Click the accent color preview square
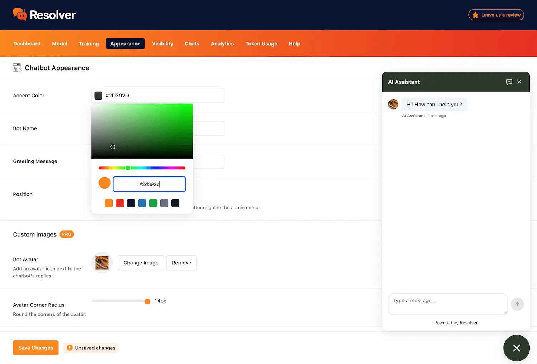 click(x=98, y=96)
